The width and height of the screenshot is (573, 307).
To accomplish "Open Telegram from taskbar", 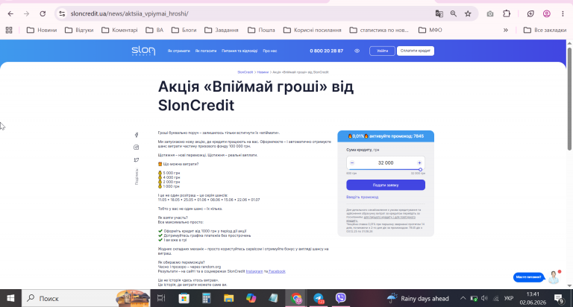I will (x=319, y=298).
